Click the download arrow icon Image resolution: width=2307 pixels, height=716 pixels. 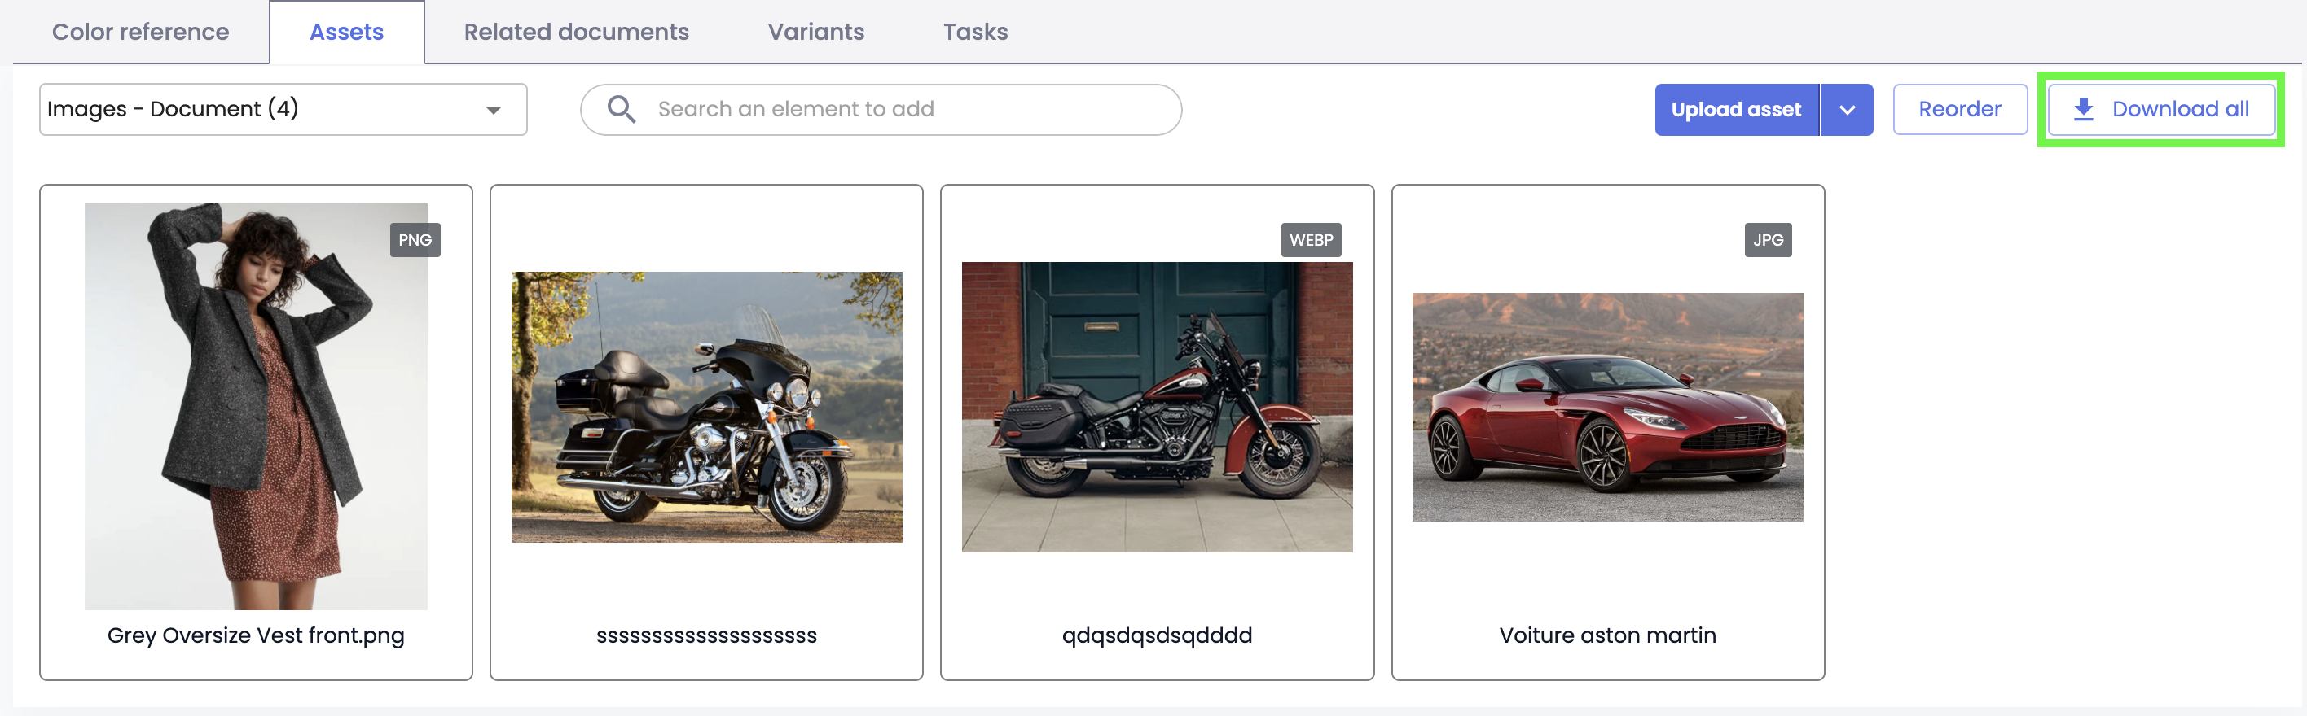2083,109
